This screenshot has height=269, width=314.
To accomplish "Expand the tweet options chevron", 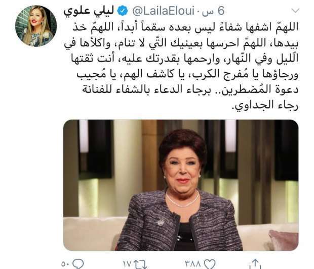I will [295, 11].
